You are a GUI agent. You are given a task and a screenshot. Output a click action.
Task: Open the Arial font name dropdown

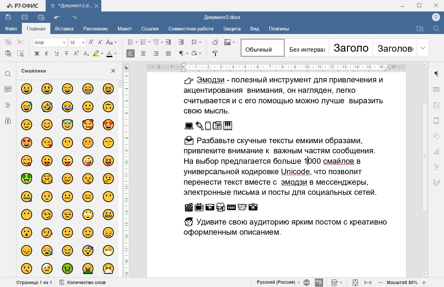[64, 42]
